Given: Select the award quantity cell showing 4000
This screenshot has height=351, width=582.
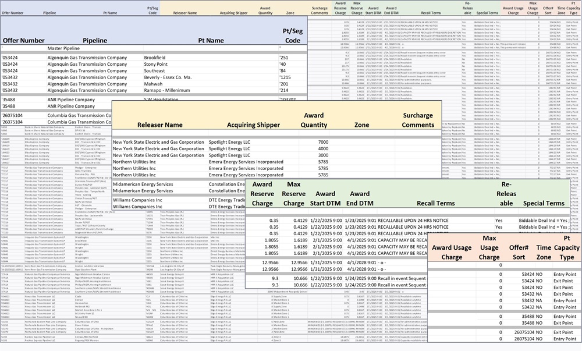Looking at the screenshot, I should tap(323, 149).
